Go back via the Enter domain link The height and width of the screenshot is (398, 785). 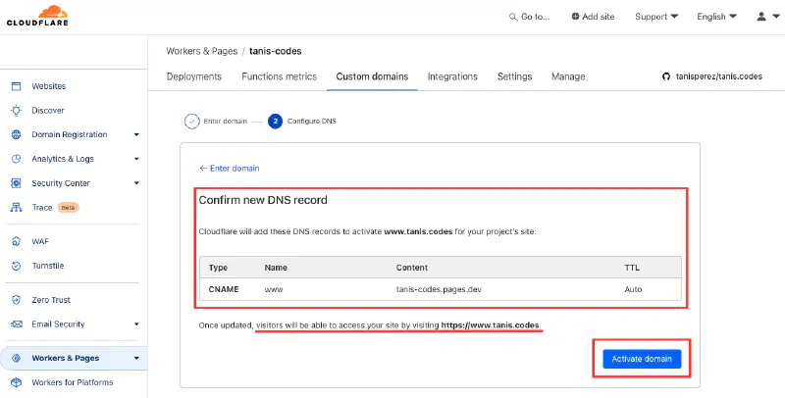[230, 168]
